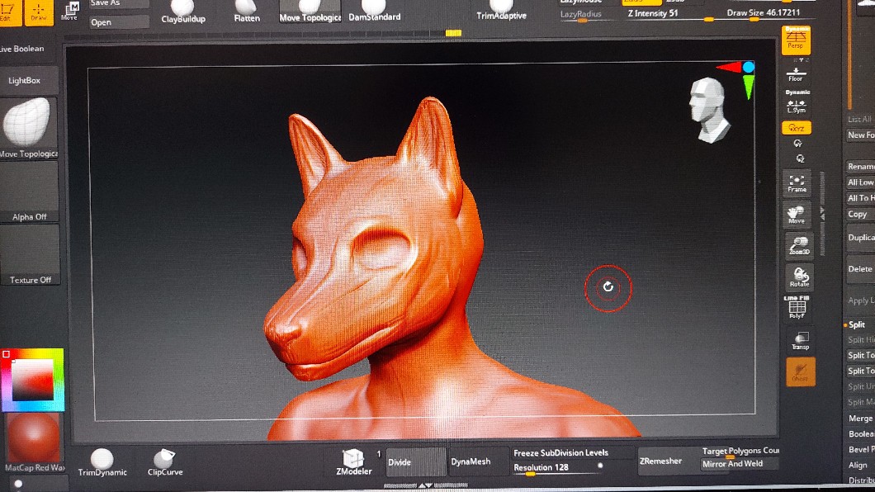The image size is (875, 492).
Task: Disable Ghost transparency mode
Action: [x=799, y=372]
